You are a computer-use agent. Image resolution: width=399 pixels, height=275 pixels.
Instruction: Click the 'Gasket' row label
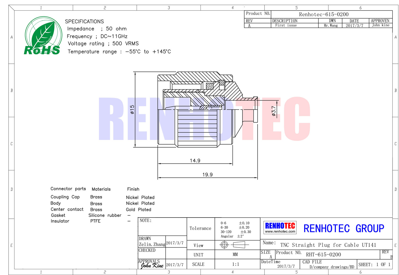point(58,215)
